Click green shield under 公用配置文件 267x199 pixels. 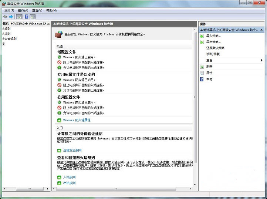[x=59, y=102]
